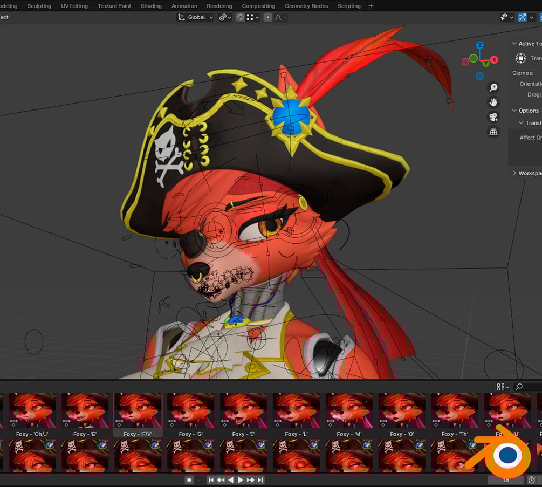Play the animation forward

241,480
